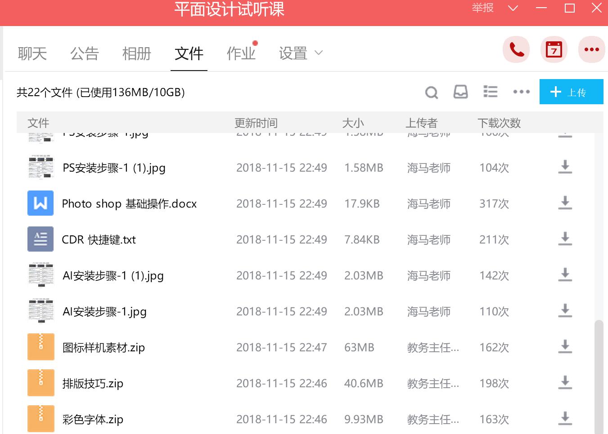Image resolution: width=608 pixels, height=434 pixels.
Task: Open the file search icon
Action: (431, 92)
